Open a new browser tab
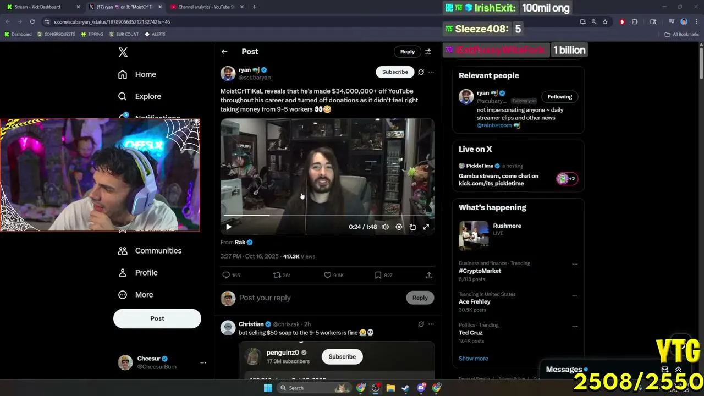The image size is (704, 396). click(x=254, y=7)
